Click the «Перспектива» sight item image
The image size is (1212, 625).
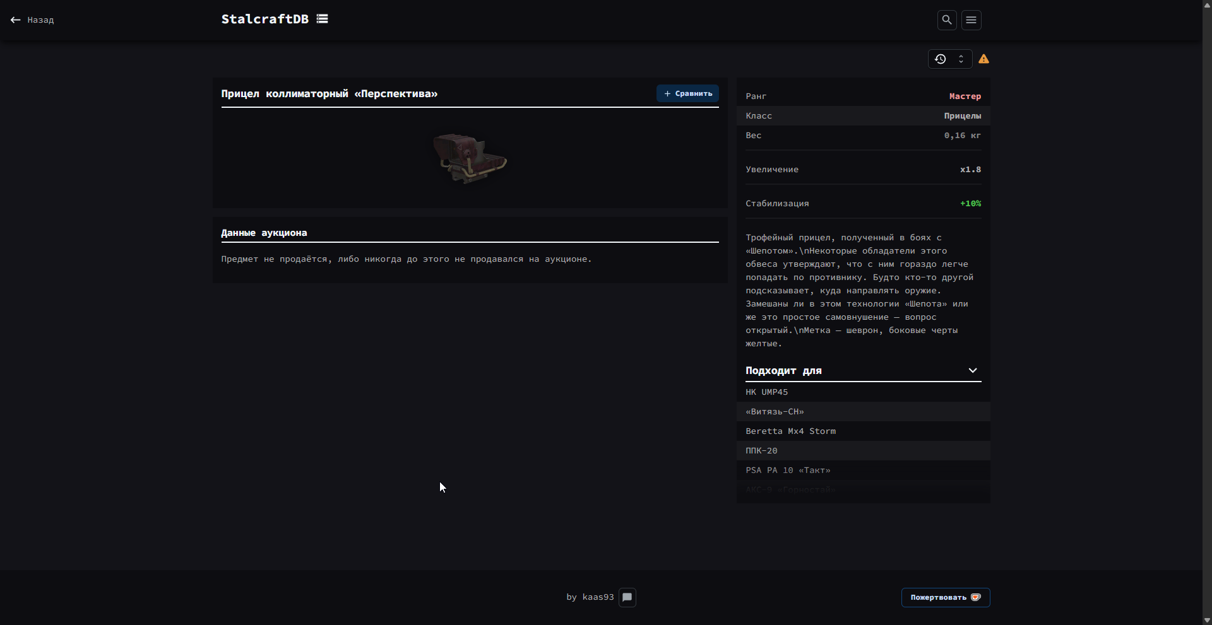[x=470, y=158]
